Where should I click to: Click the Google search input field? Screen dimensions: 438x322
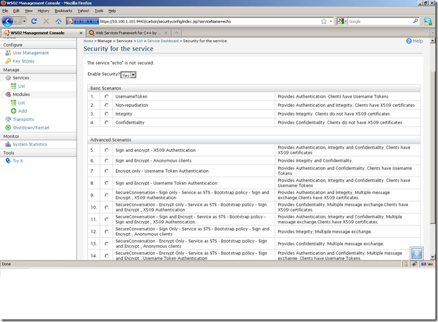[380, 21]
